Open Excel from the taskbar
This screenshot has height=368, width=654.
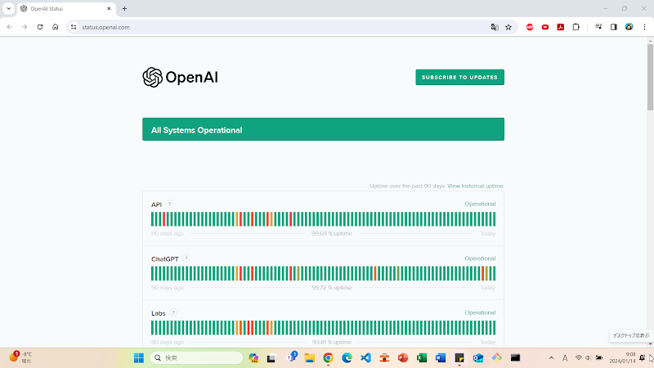422,358
